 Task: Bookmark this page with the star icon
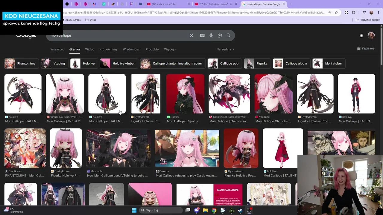(x=336, y=13)
